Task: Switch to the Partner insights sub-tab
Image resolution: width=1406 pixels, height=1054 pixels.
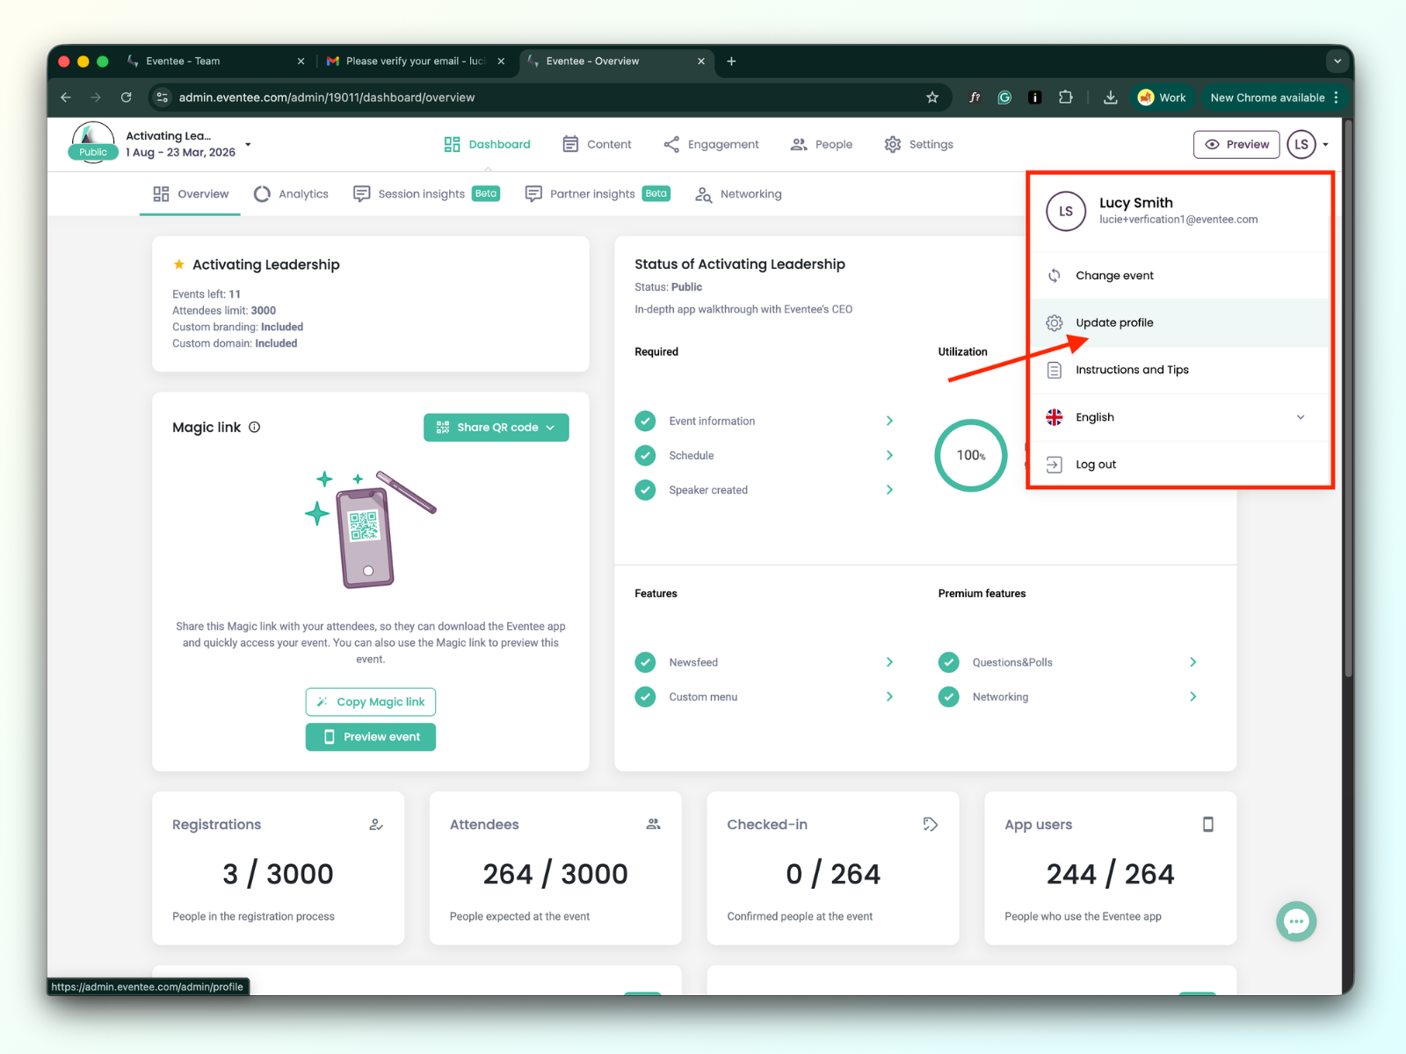Action: pos(598,194)
